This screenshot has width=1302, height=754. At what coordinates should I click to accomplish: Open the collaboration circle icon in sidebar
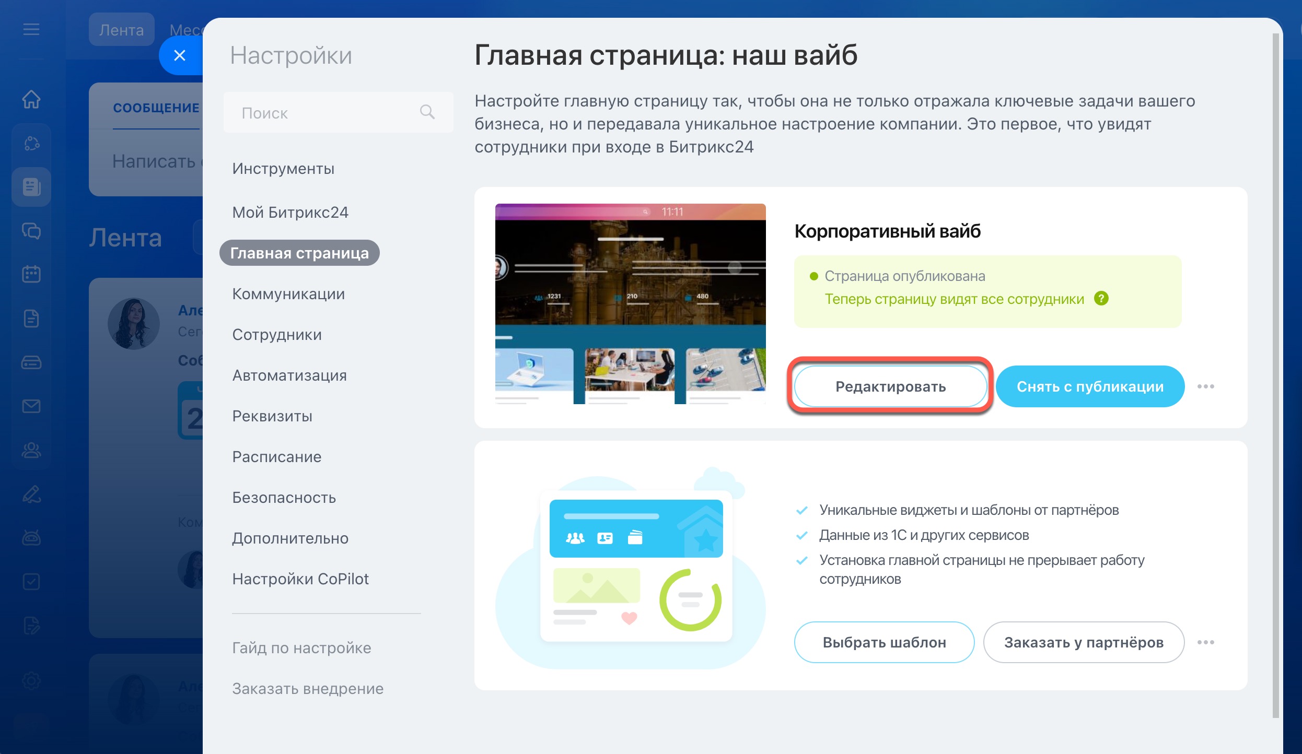pos(31,143)
